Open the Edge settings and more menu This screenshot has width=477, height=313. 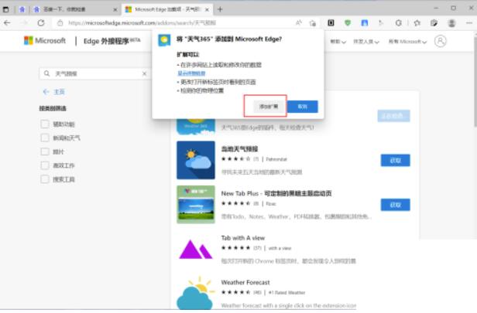(469, 22)
